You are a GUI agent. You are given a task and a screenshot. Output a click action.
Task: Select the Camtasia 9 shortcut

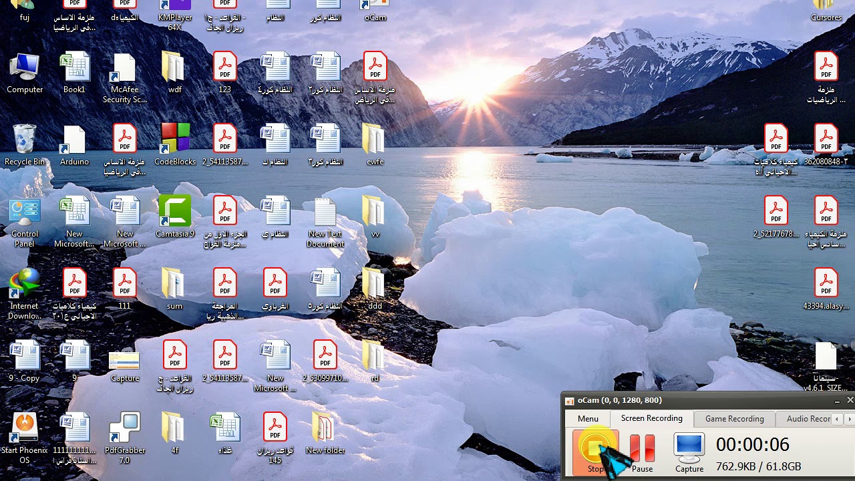click(x=175, y=217)
